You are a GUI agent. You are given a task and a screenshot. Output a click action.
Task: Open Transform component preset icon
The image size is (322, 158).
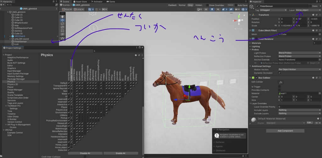[x=316, y=15]
